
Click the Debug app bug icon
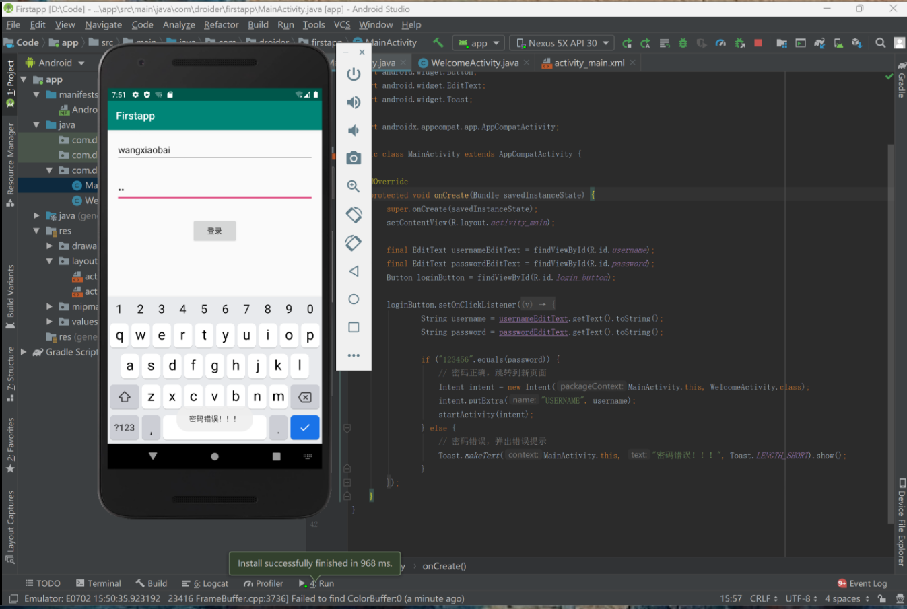click(683, 43)
